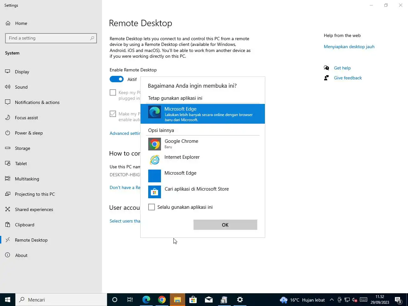Toggle Enable Remote Desktop switch

point(117,79)
